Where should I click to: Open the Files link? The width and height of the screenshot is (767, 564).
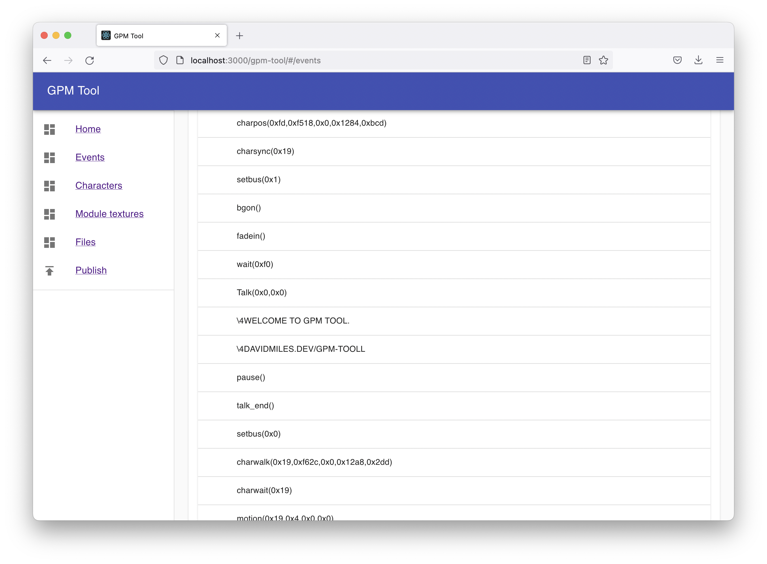pos(85,242)
